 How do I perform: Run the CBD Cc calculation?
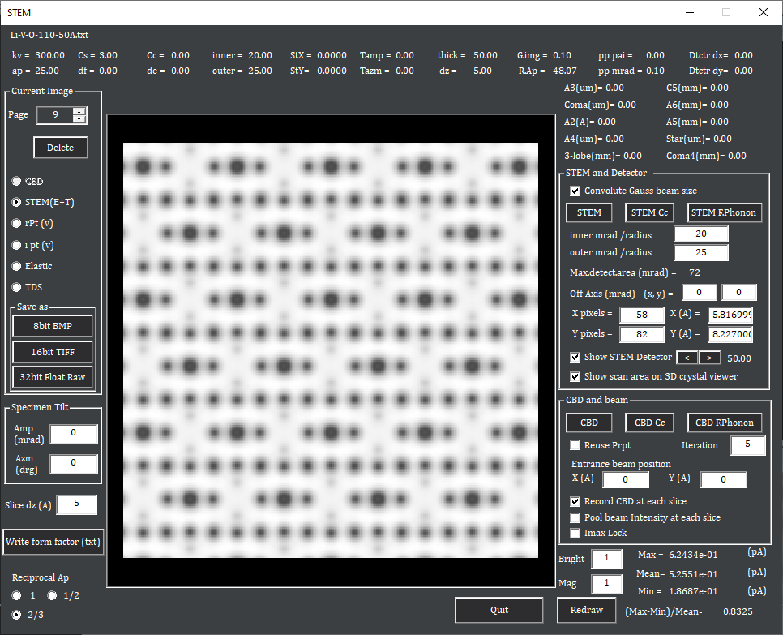[x=649, y=423]
